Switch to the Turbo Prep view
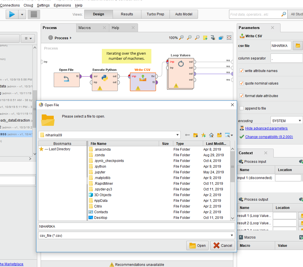 (155, 14)
